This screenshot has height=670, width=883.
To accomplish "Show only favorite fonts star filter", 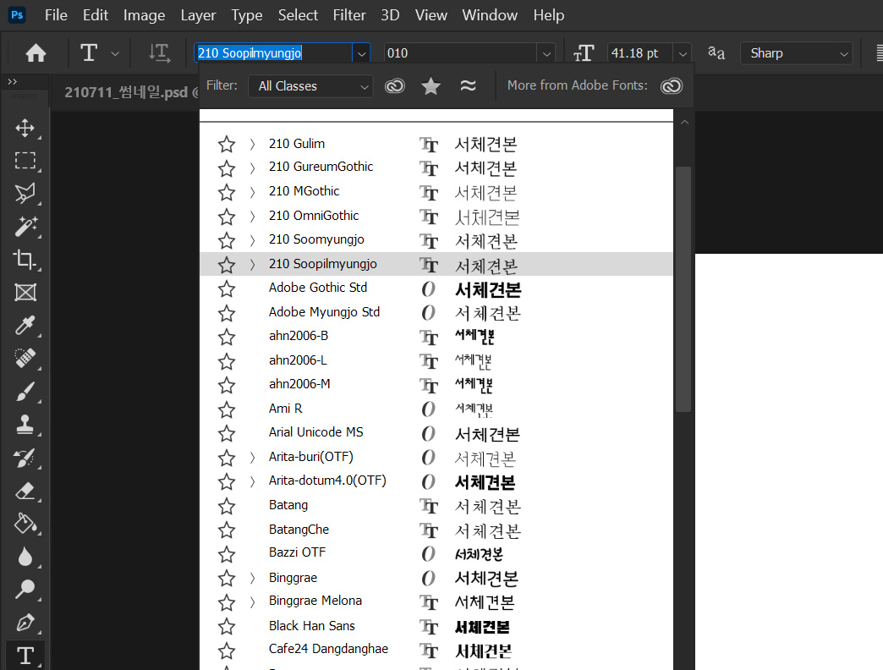I will [x=431, y=85].
